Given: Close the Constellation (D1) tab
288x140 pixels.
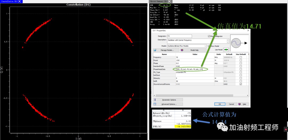Looking at the screenshot, I should pos(20,1).
